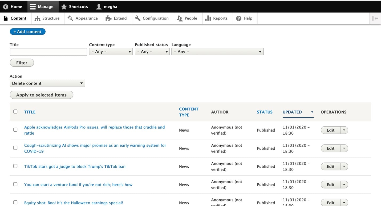Open Reports via its bar chart icon
The image size is (381, 206).
pyautogui.click(x=208, y=18)
